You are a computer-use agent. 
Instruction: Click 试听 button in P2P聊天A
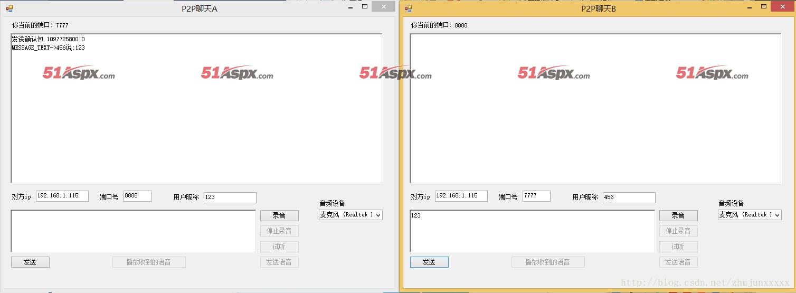point(279,247)
